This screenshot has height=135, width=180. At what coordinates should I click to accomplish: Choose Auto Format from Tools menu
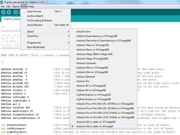point(46,11)
